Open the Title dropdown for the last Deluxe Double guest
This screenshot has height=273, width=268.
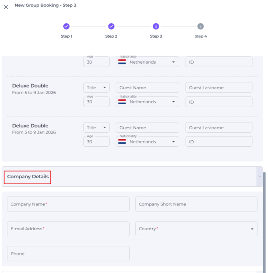(x=96, y=128)
